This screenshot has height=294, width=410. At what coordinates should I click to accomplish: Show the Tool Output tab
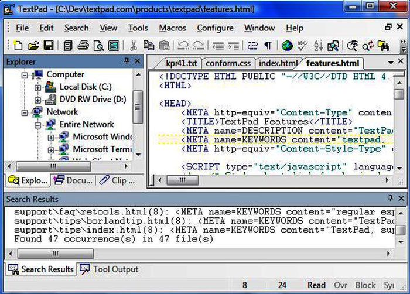click(109, 269)
